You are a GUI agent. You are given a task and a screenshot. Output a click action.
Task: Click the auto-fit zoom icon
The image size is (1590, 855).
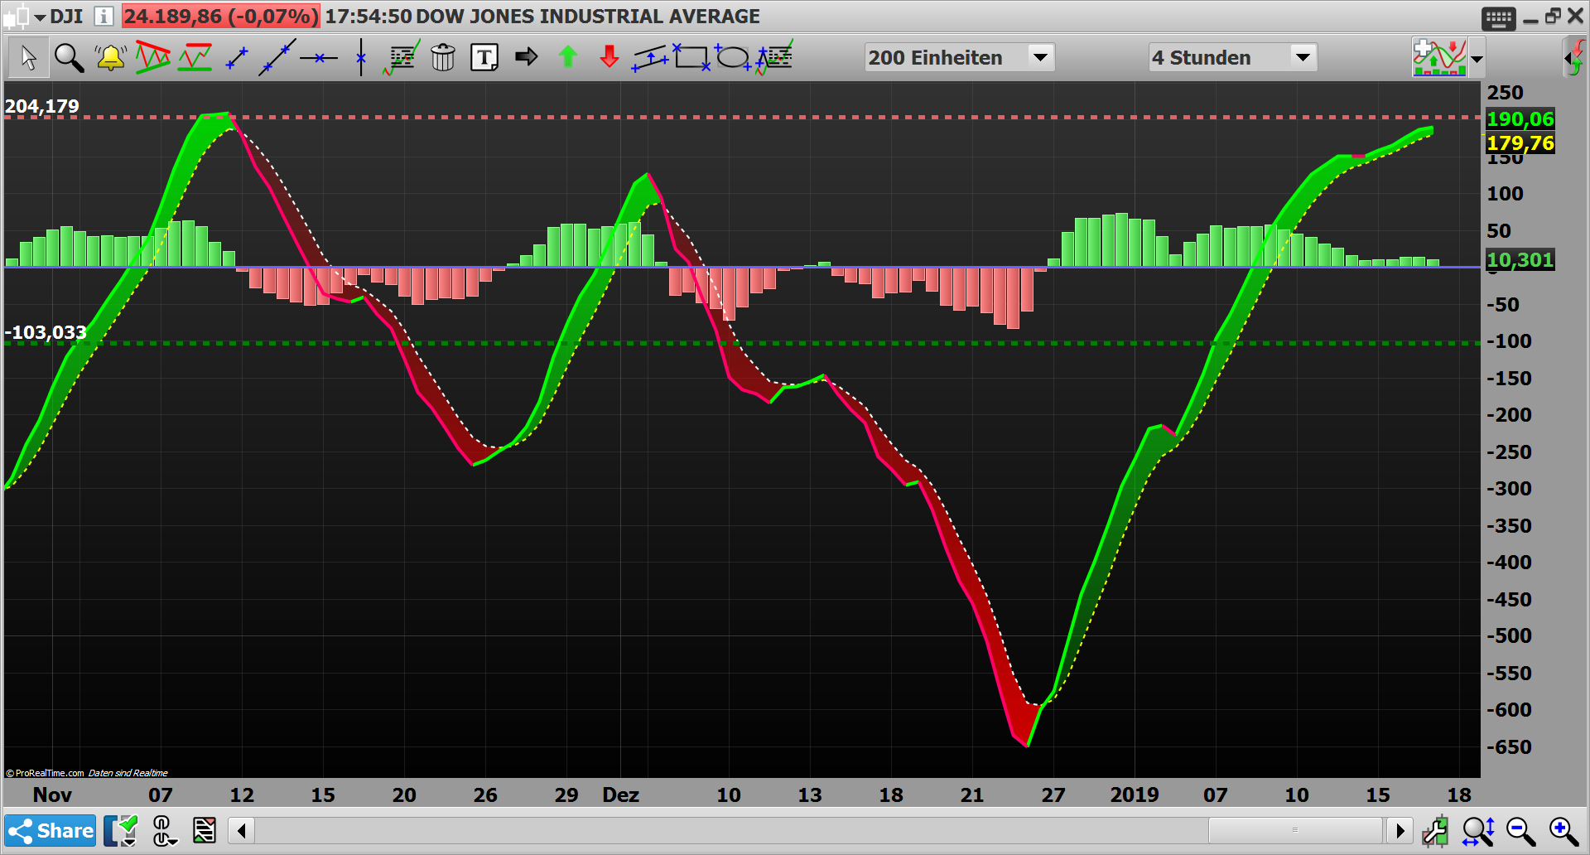click(1478, 831)
